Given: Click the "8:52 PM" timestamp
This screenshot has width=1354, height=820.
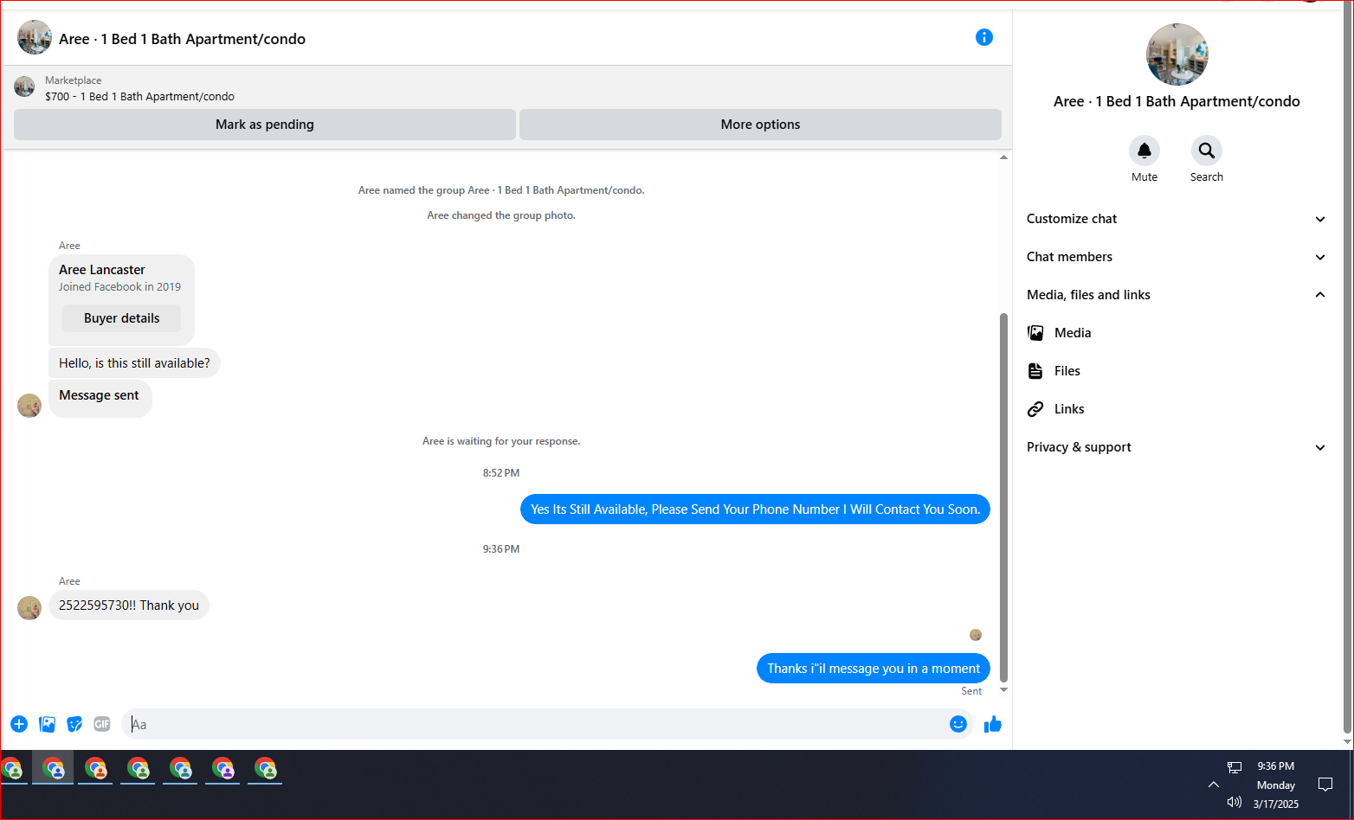Looking at the screenshot, I should point(501,473).
